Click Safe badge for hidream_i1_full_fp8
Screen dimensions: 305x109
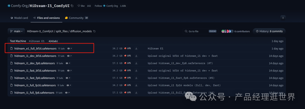click(x=59, y=93)
